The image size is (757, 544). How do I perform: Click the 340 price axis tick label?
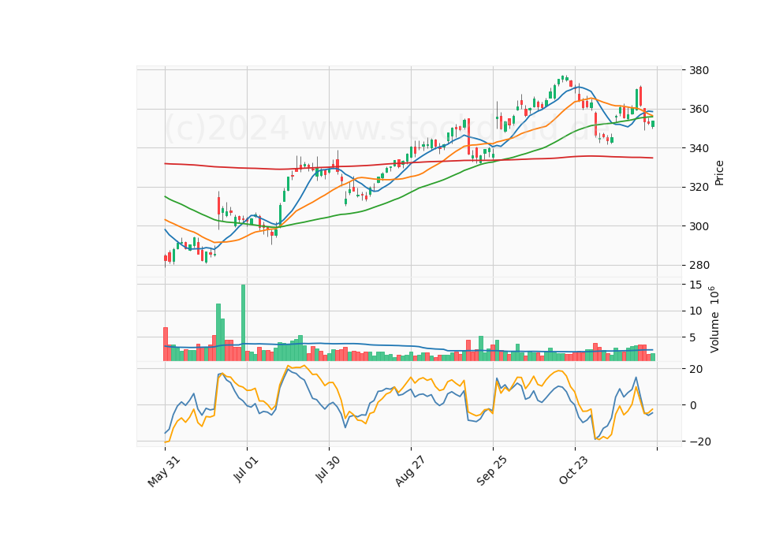click(699, 148)
